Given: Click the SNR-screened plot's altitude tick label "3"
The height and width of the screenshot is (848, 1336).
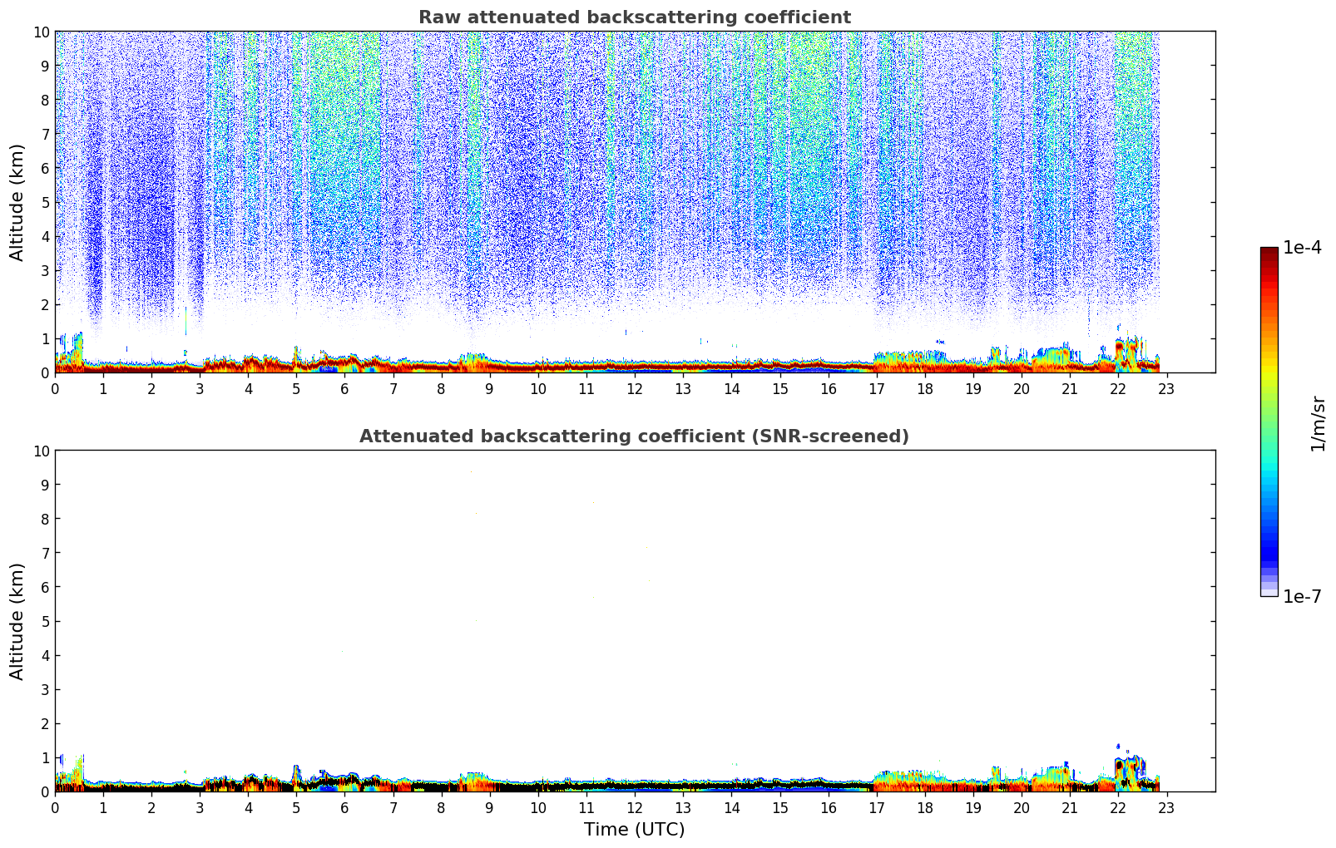Looking at the screenshot, I should 46,689.
